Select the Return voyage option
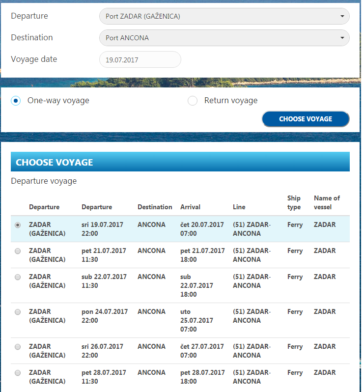364x392 pixels. 193,101
